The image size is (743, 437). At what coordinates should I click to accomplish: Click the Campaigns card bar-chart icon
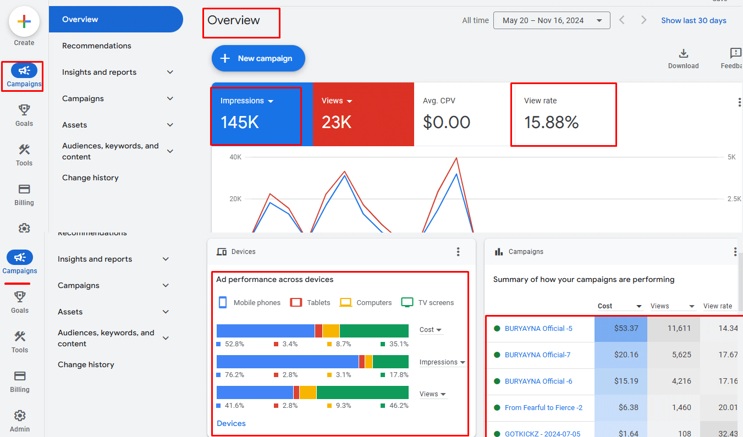coord(499,252)
